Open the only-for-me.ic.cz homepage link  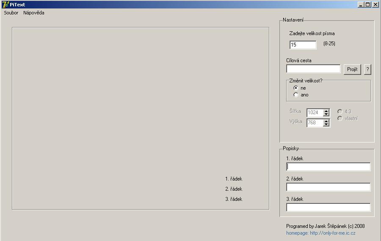pos(321,233)
